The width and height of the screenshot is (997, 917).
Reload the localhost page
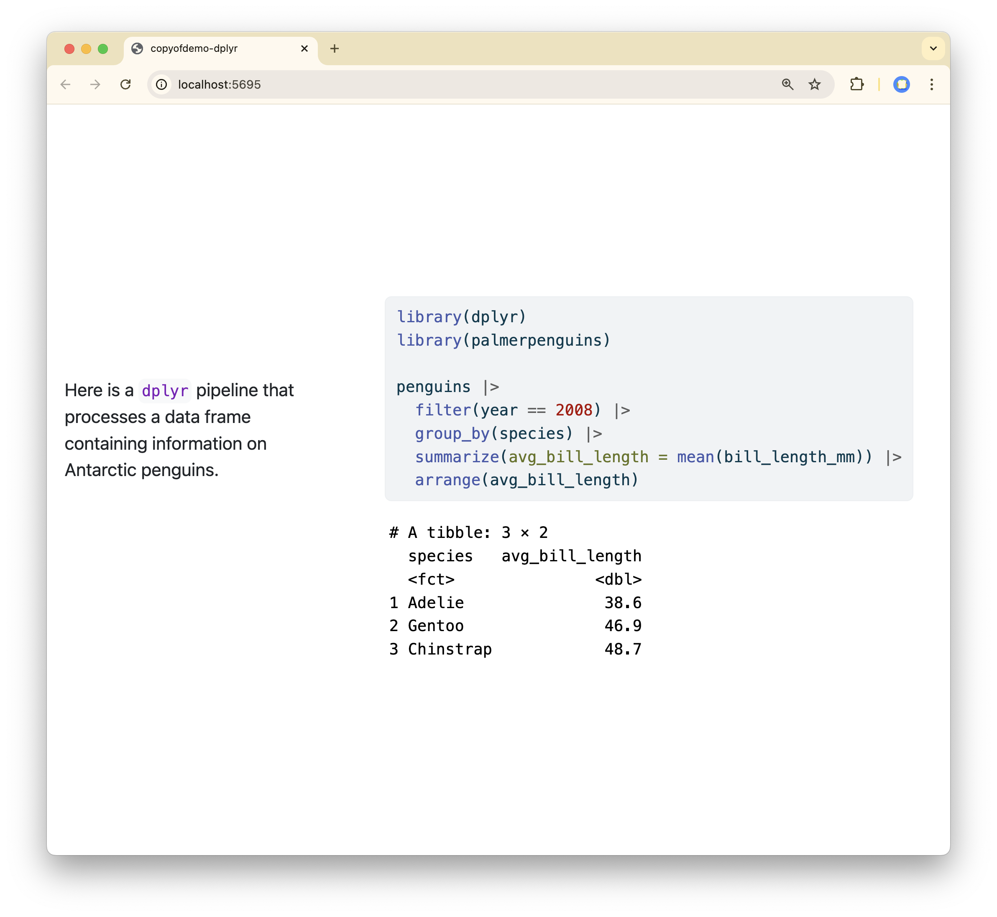[125, 84]
